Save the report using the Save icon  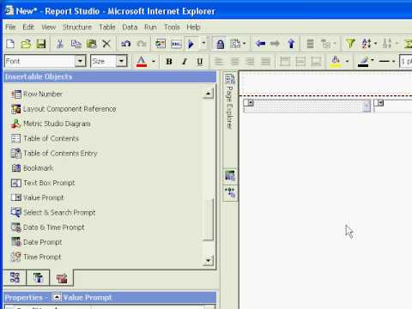(x=41, y=44)
